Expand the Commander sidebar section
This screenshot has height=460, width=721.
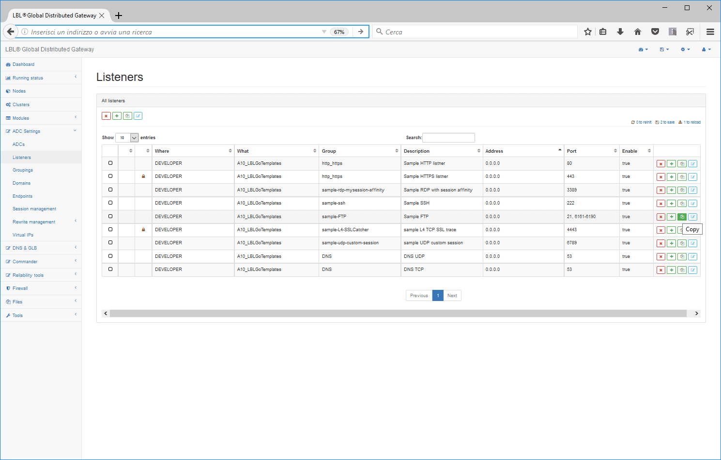tap(41, 261)
